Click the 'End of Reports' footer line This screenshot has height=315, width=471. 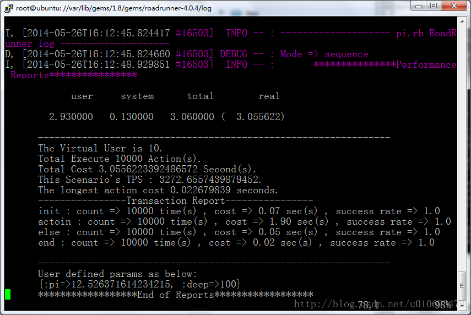pyautogui.click(x=176, y=295)
